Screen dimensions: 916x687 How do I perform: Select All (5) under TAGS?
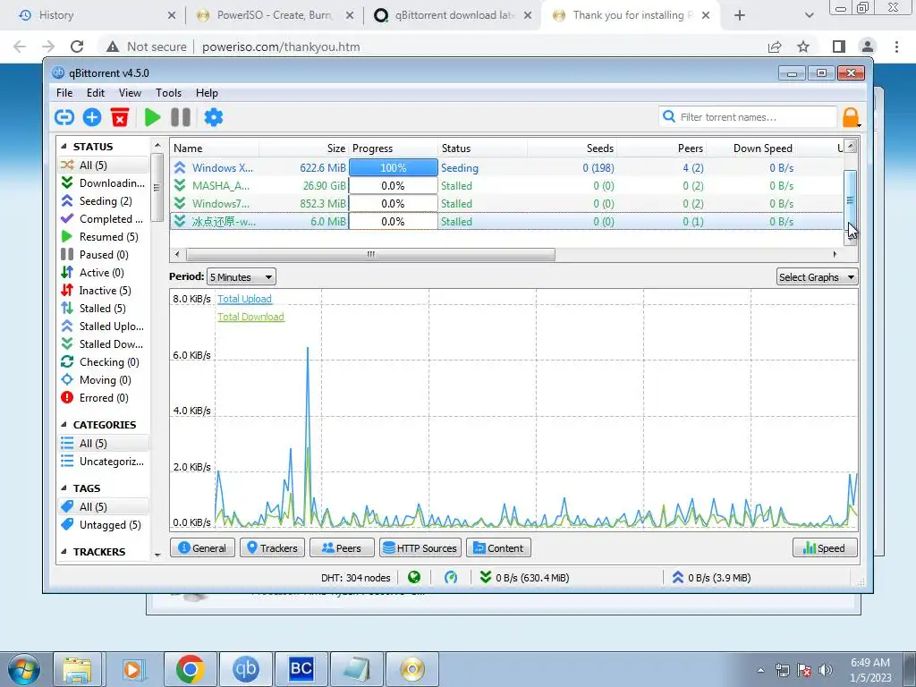point(103,506)
